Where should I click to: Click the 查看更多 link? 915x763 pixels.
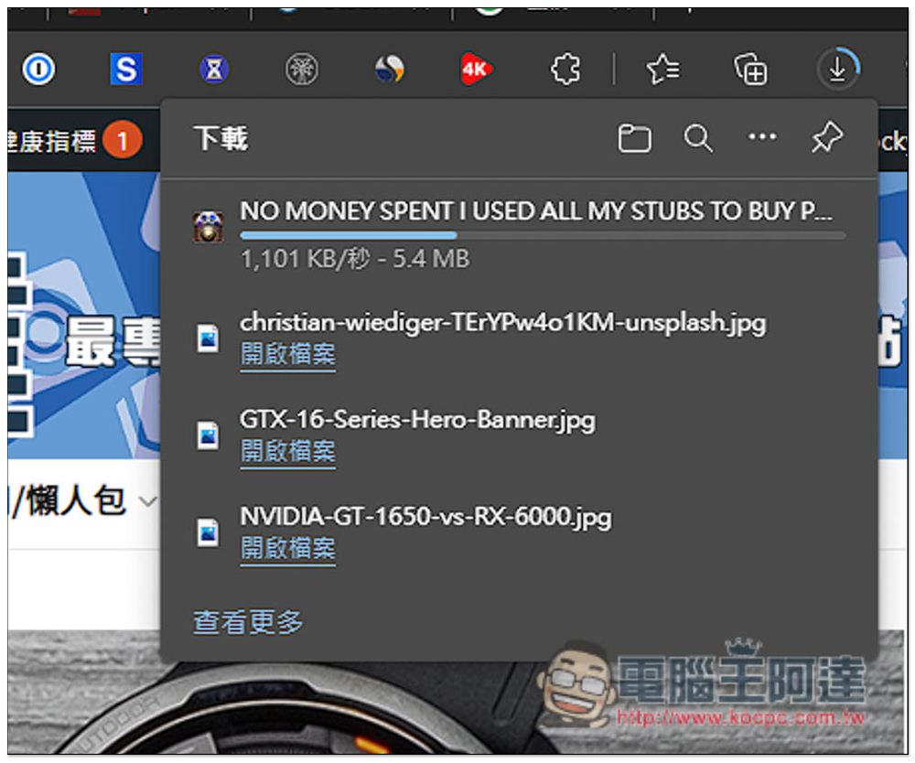248,623
